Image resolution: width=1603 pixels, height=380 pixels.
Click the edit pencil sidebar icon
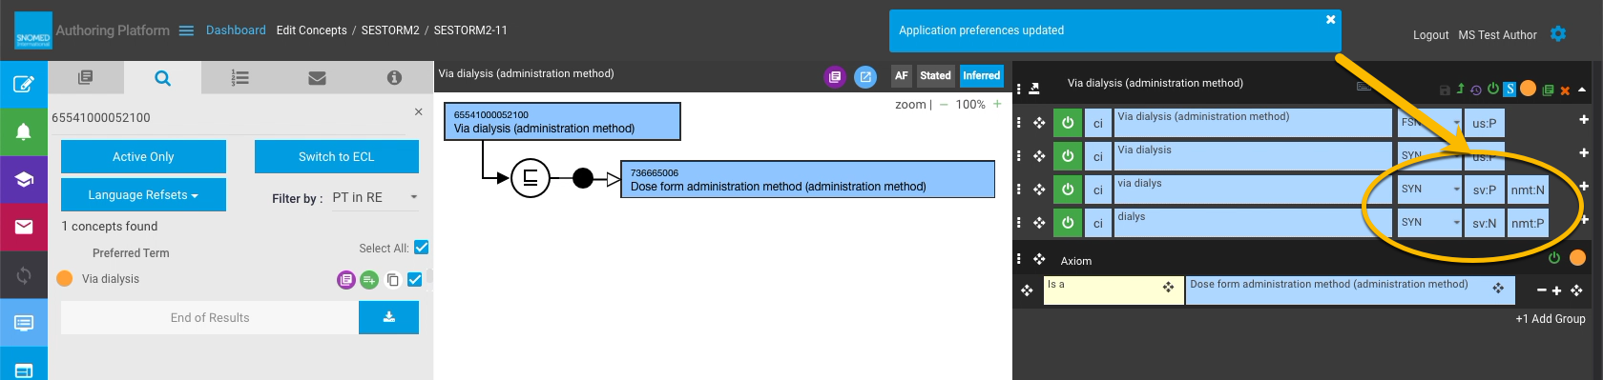coord(24,85)
